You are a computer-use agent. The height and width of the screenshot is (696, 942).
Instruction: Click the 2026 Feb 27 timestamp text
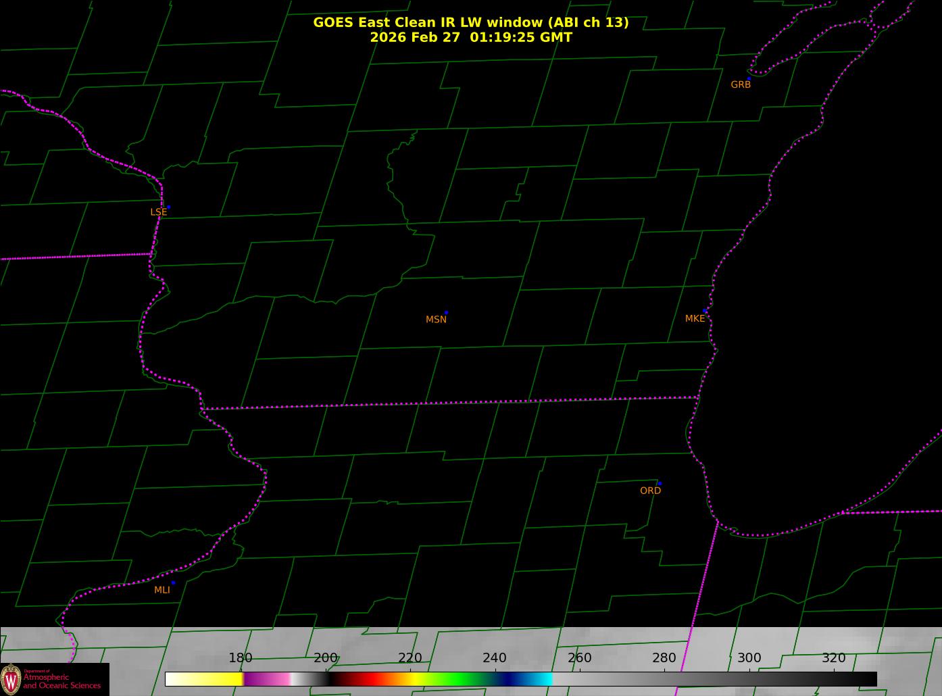pyautogui.click(x=470, y=38)
